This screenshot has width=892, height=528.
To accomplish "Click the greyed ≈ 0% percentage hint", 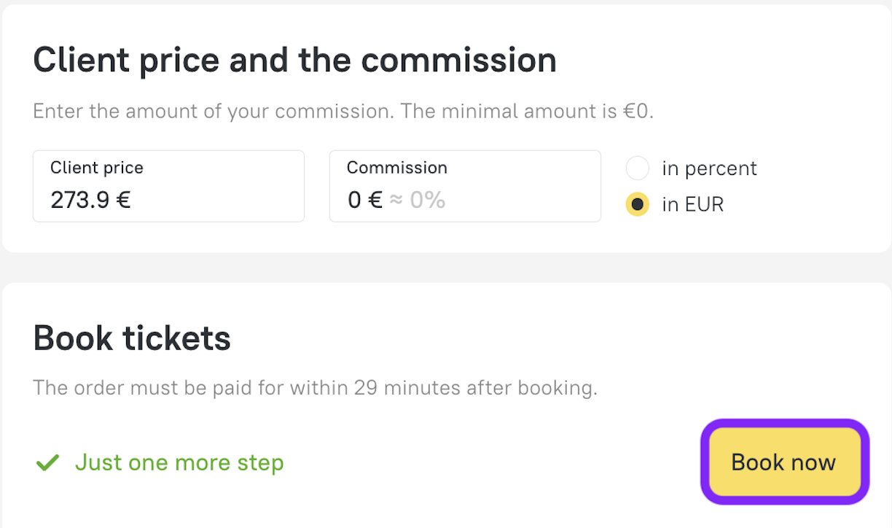I will point(418,200).
